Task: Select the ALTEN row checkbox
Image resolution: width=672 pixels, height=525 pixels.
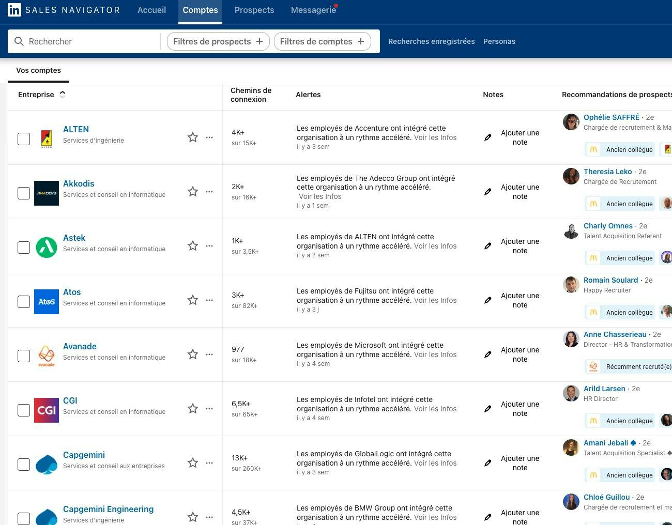Action: point(24,139)
